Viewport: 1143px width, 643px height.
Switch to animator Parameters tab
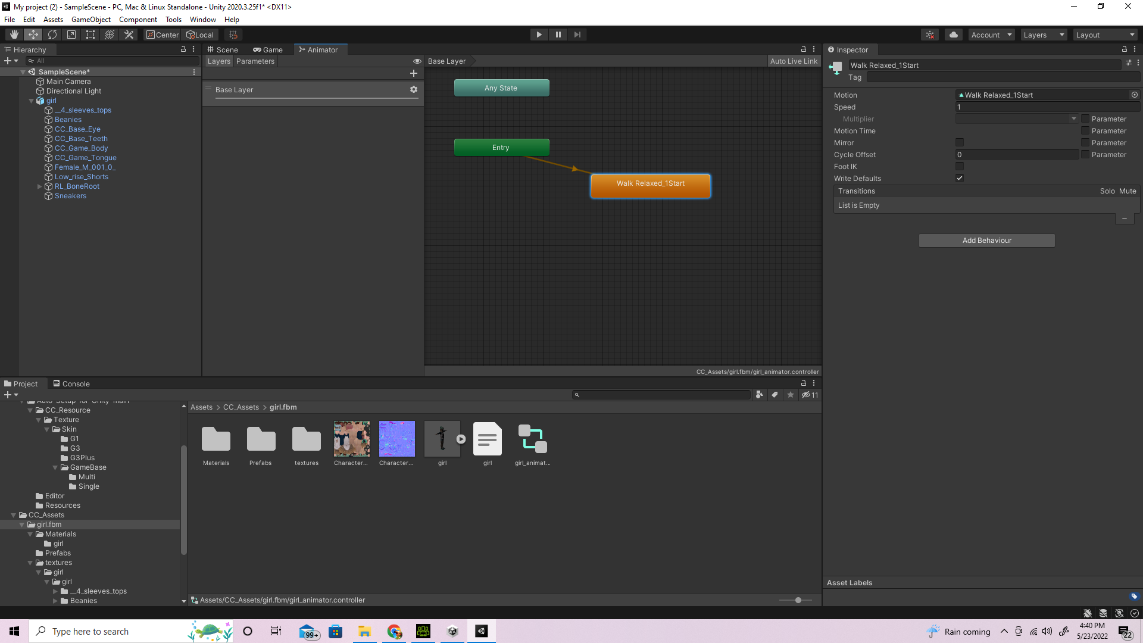click(255, 61)
